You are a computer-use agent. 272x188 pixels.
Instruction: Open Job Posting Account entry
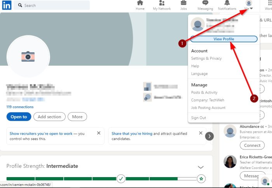208,108
